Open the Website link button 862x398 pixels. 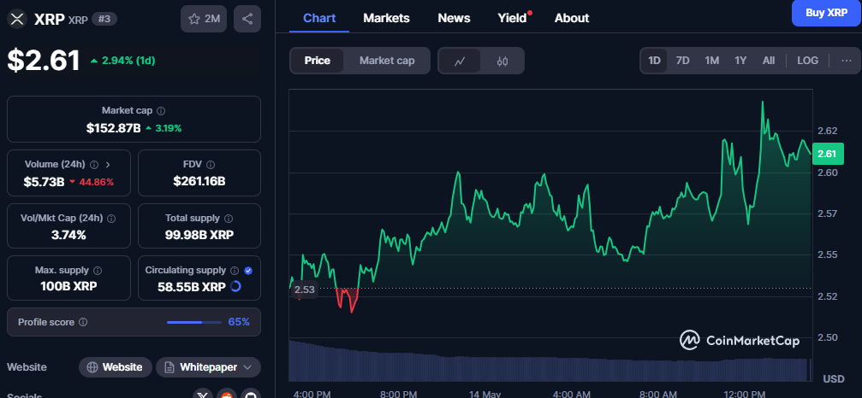click(116, 367)
